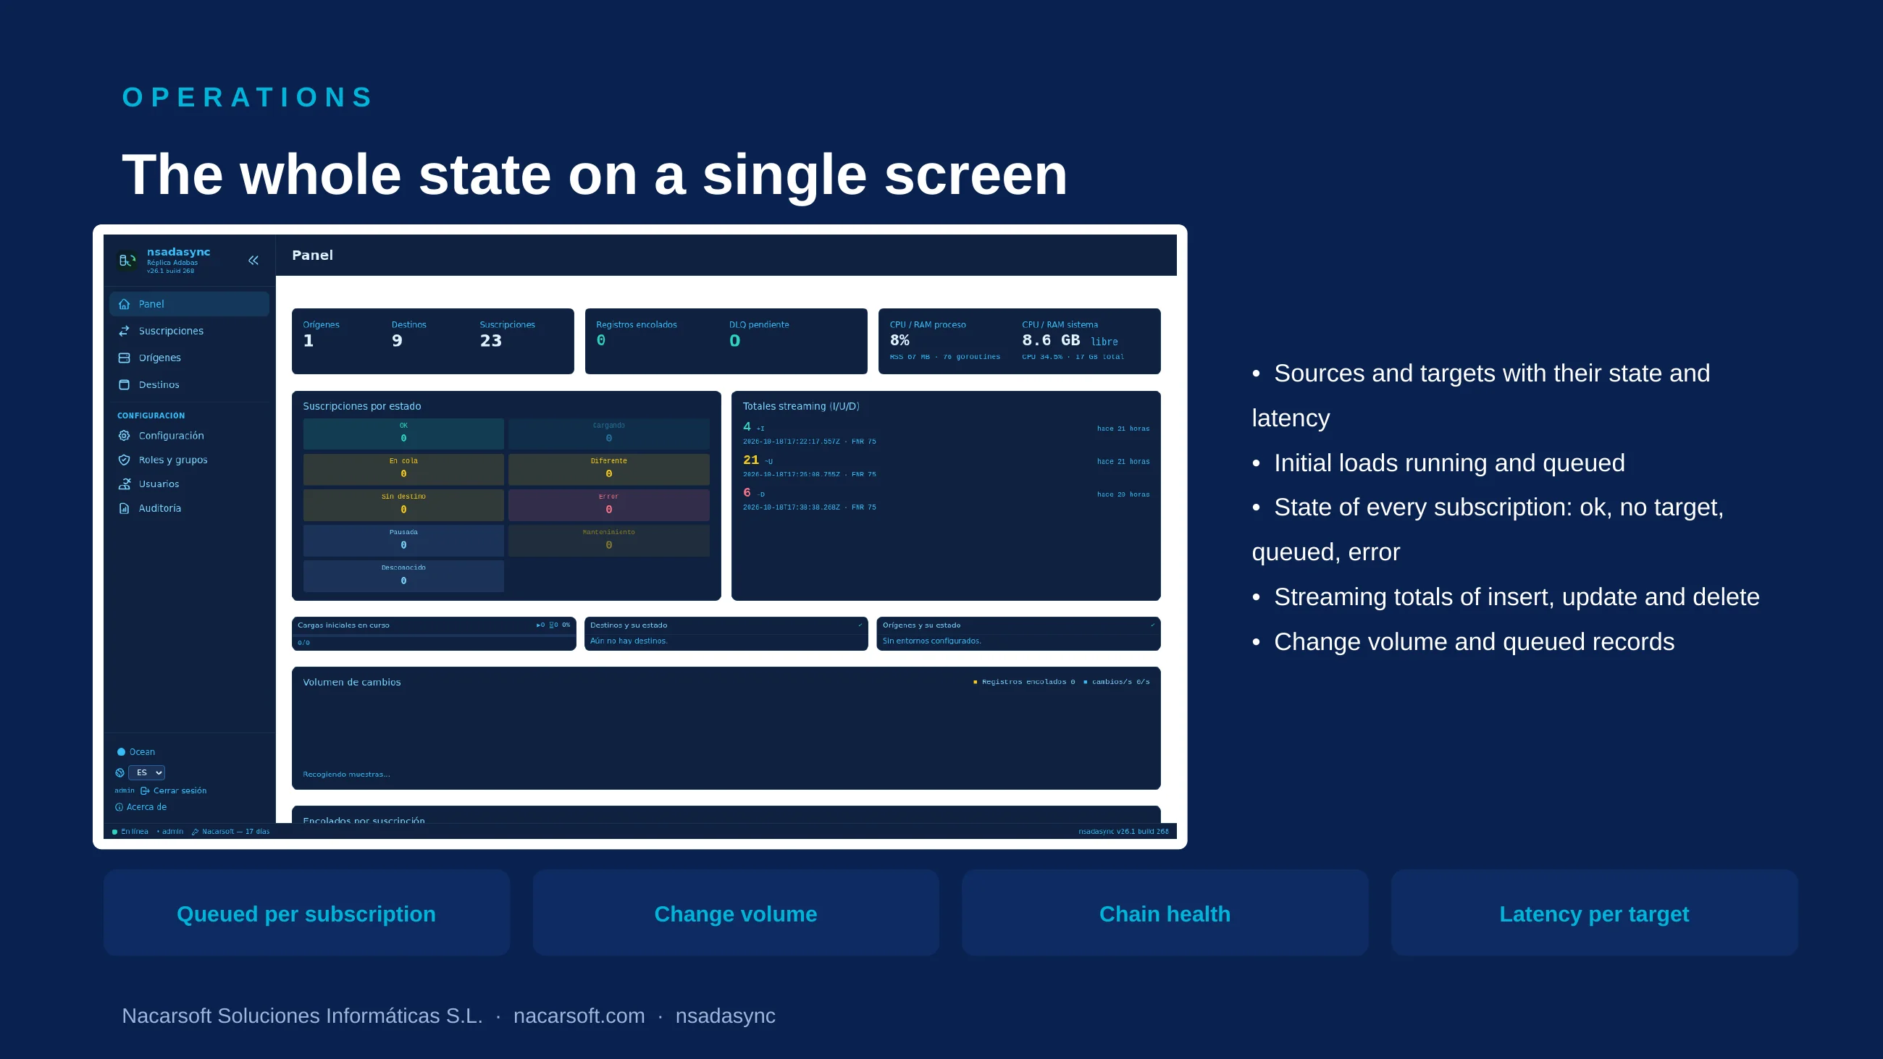Viewport: 1883px width, 1059px height.
Task: Click the Acerca de info icon
Action: [x=119, y=807]
